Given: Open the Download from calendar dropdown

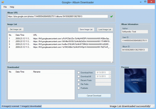Looking at the screenshot, I should pos(109,72).
